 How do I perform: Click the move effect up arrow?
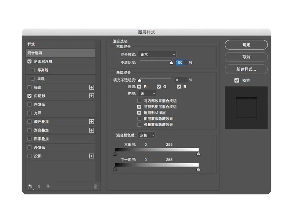[x=39, y=186]
